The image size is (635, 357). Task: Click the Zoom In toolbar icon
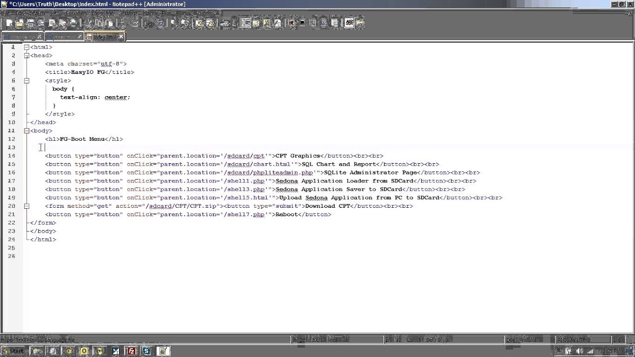pyautogui.click(x=174, y=23)
